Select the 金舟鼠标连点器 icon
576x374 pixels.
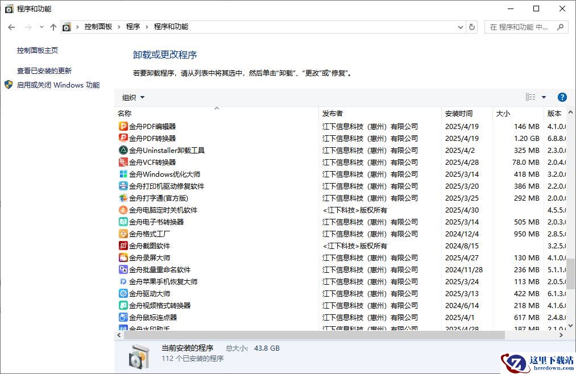click(123, 317)
